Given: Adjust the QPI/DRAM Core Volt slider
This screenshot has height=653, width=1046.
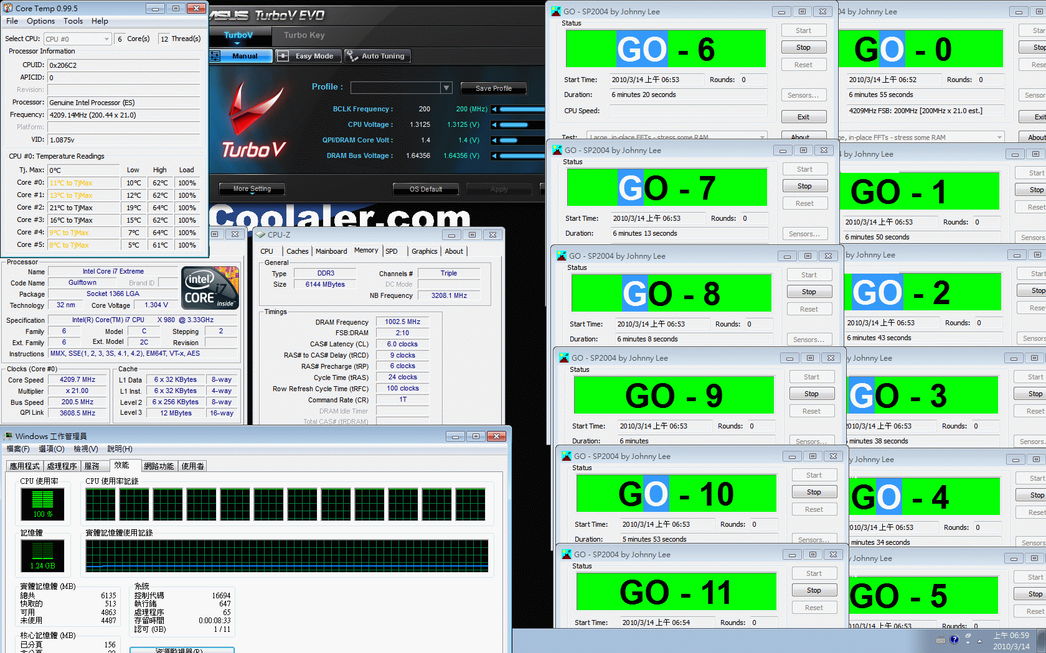Looking at the screenshot, I should [522, 140].
